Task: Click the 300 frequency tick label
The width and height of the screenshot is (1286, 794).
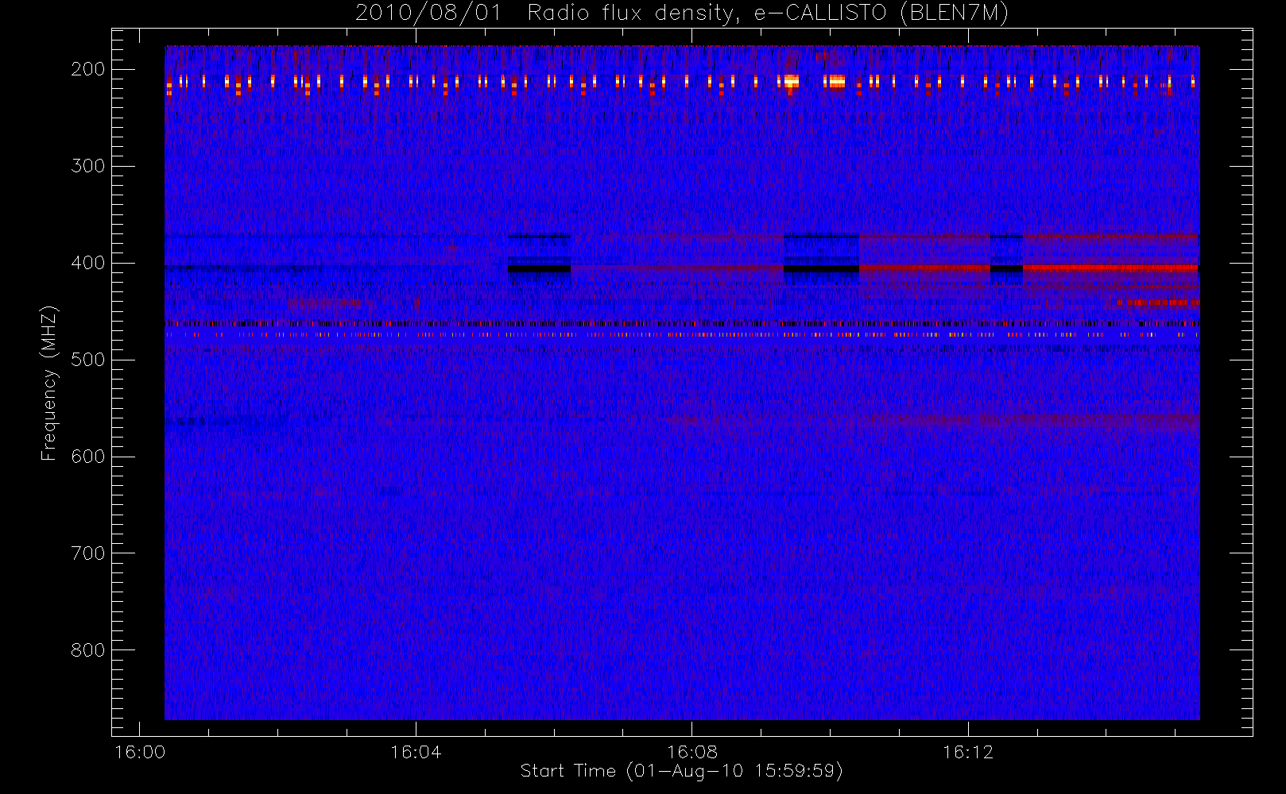Action: (88, 166)
